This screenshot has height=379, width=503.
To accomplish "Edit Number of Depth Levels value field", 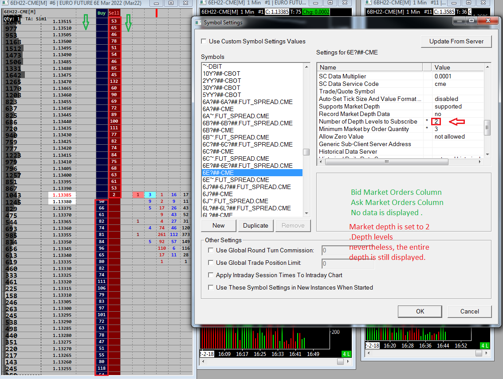I will (x=456, y=121).
